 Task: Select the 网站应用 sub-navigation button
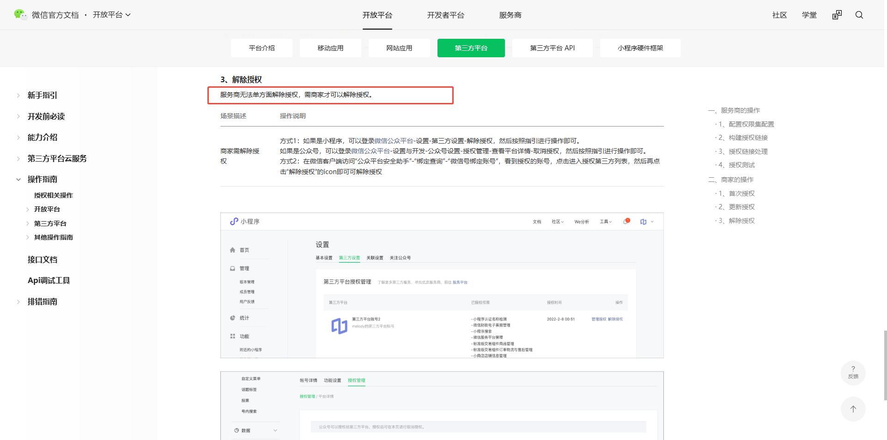pos(399,48)
